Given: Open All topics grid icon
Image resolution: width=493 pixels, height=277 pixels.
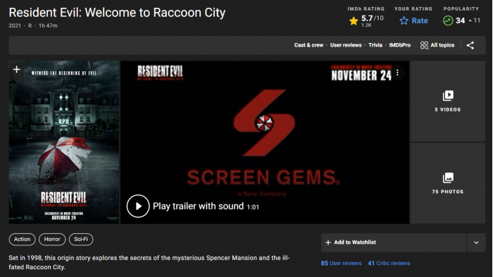Looking at the screenshot, I should click(x=424, y=45).
